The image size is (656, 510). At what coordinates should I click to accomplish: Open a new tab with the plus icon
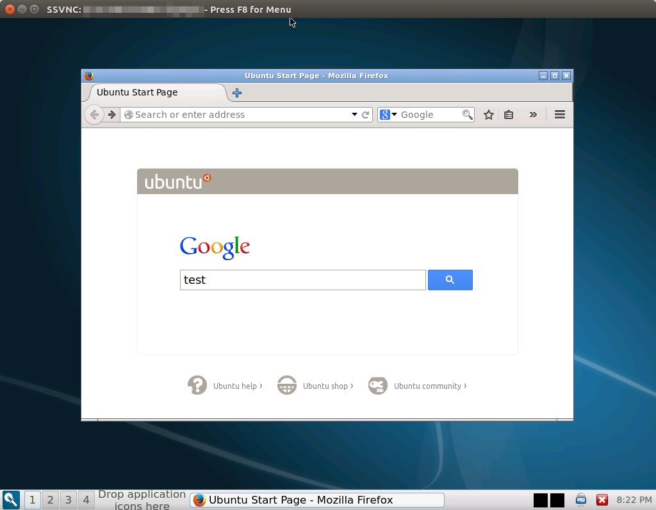click(x=237, y=93)
